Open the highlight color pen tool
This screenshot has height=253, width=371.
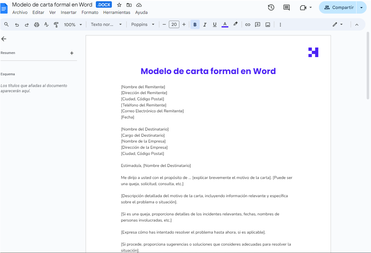235,24
